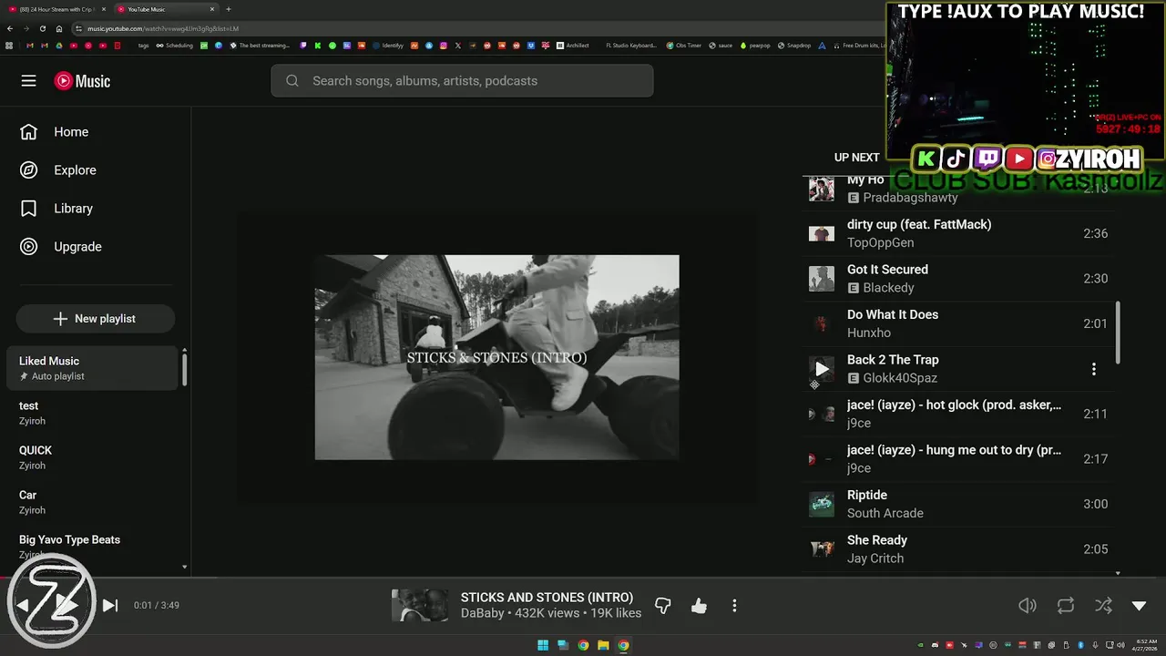Play jace! hot glock from queue

click(959, 414)
